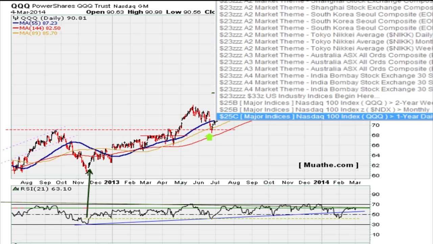
Task: Click the 68 price axis label
Action: coord(375,135)
